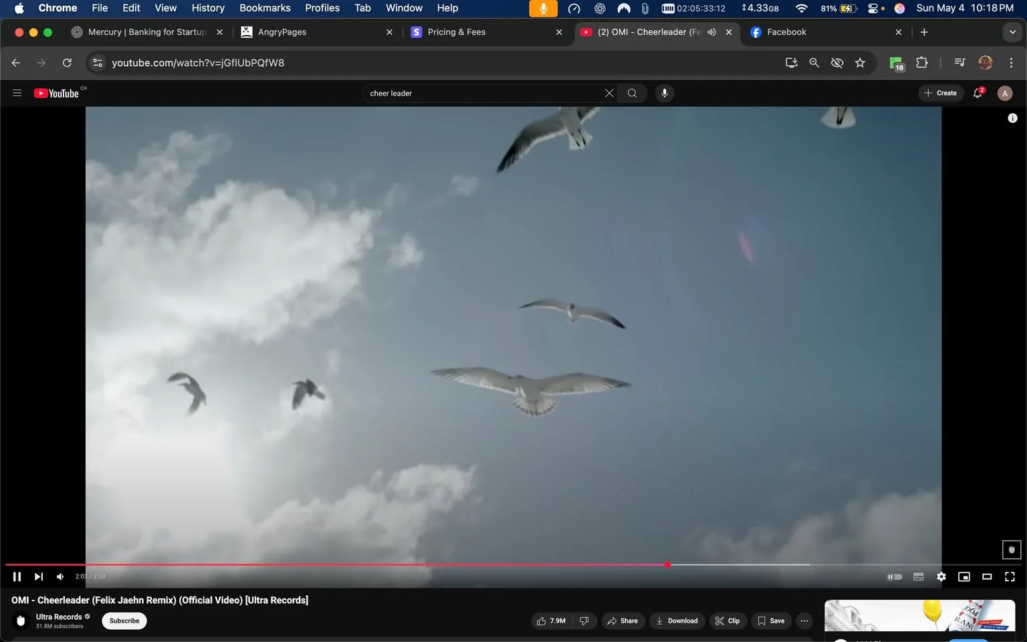Expand the tab search dropdown
This screenshot has height=642, width=1027.
[1012, 32]
